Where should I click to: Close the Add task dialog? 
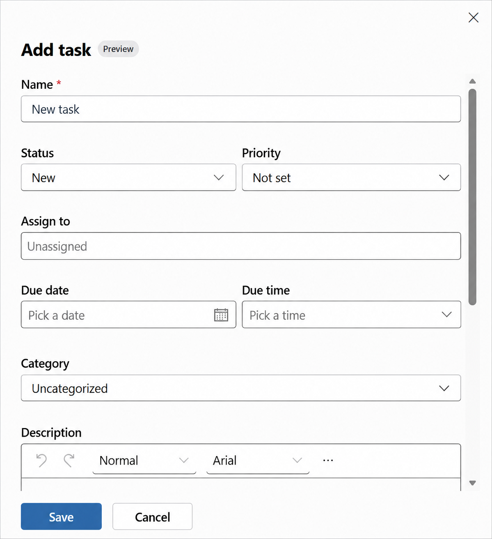click(x=474, y=18)
